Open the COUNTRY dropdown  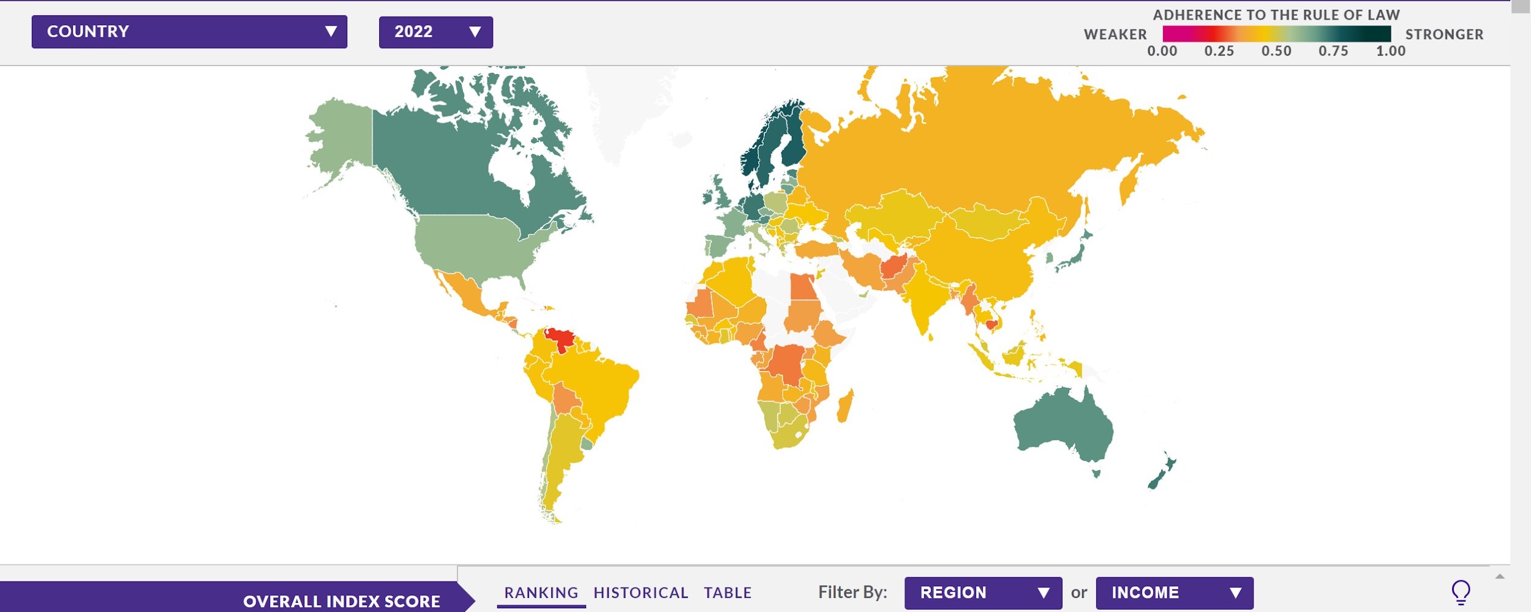click(x=190, y=32)
